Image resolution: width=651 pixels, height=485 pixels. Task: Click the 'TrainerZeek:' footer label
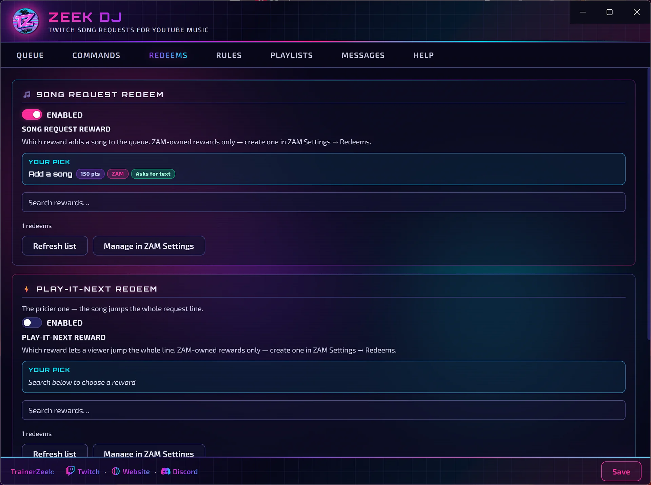(33, 471)
